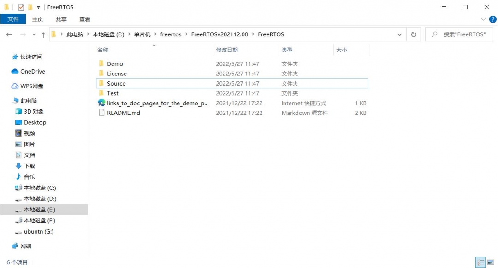
Task: Select the Source folder icon
Action: click(x=101, y=83)
